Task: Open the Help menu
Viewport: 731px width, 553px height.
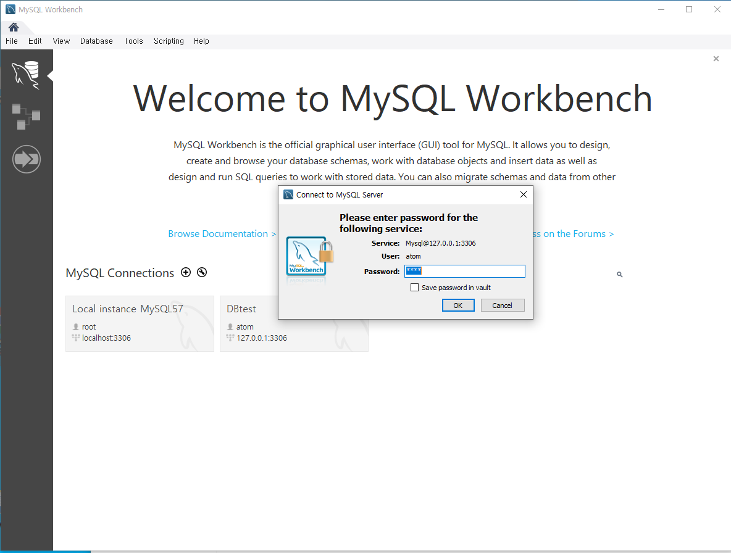Action: click(x=201, y=41)
